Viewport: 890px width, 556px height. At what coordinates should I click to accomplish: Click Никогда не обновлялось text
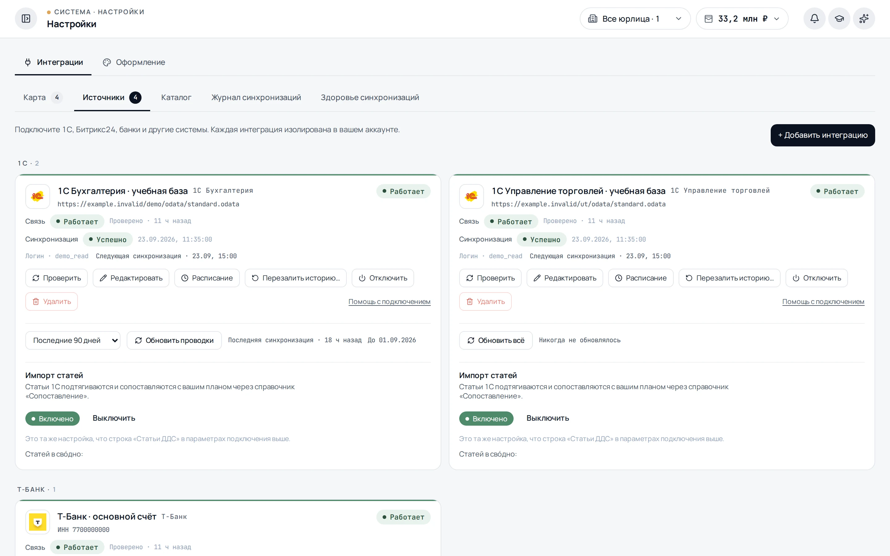pos(580,340)
